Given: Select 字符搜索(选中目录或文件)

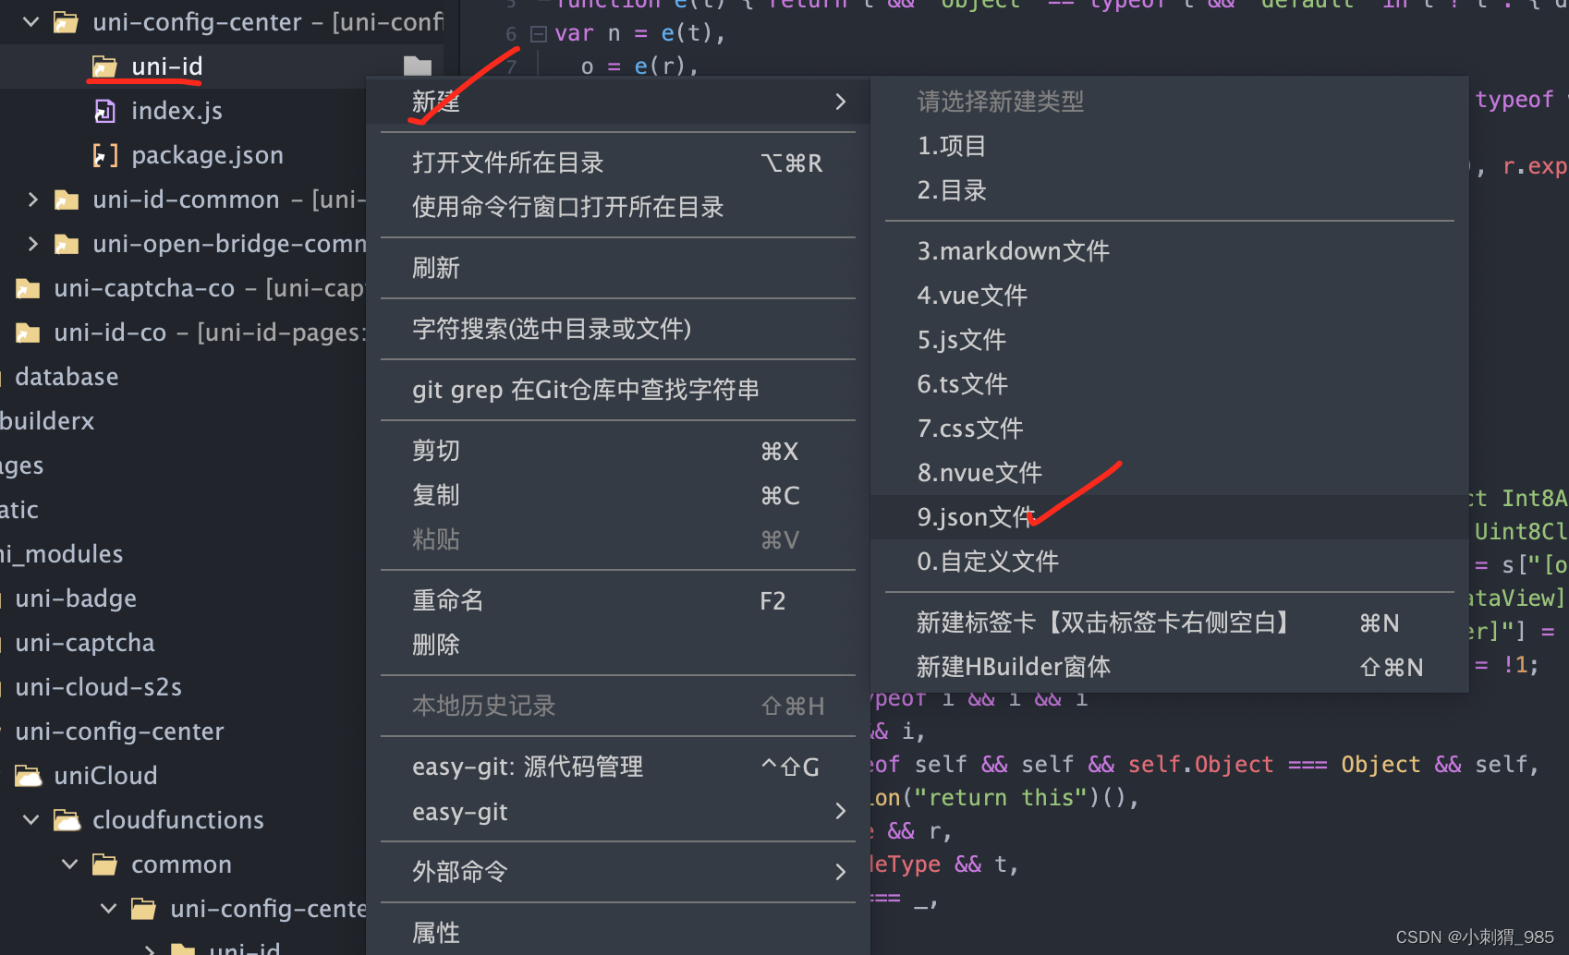Looking at the screenshot, I should click(618, 329).
